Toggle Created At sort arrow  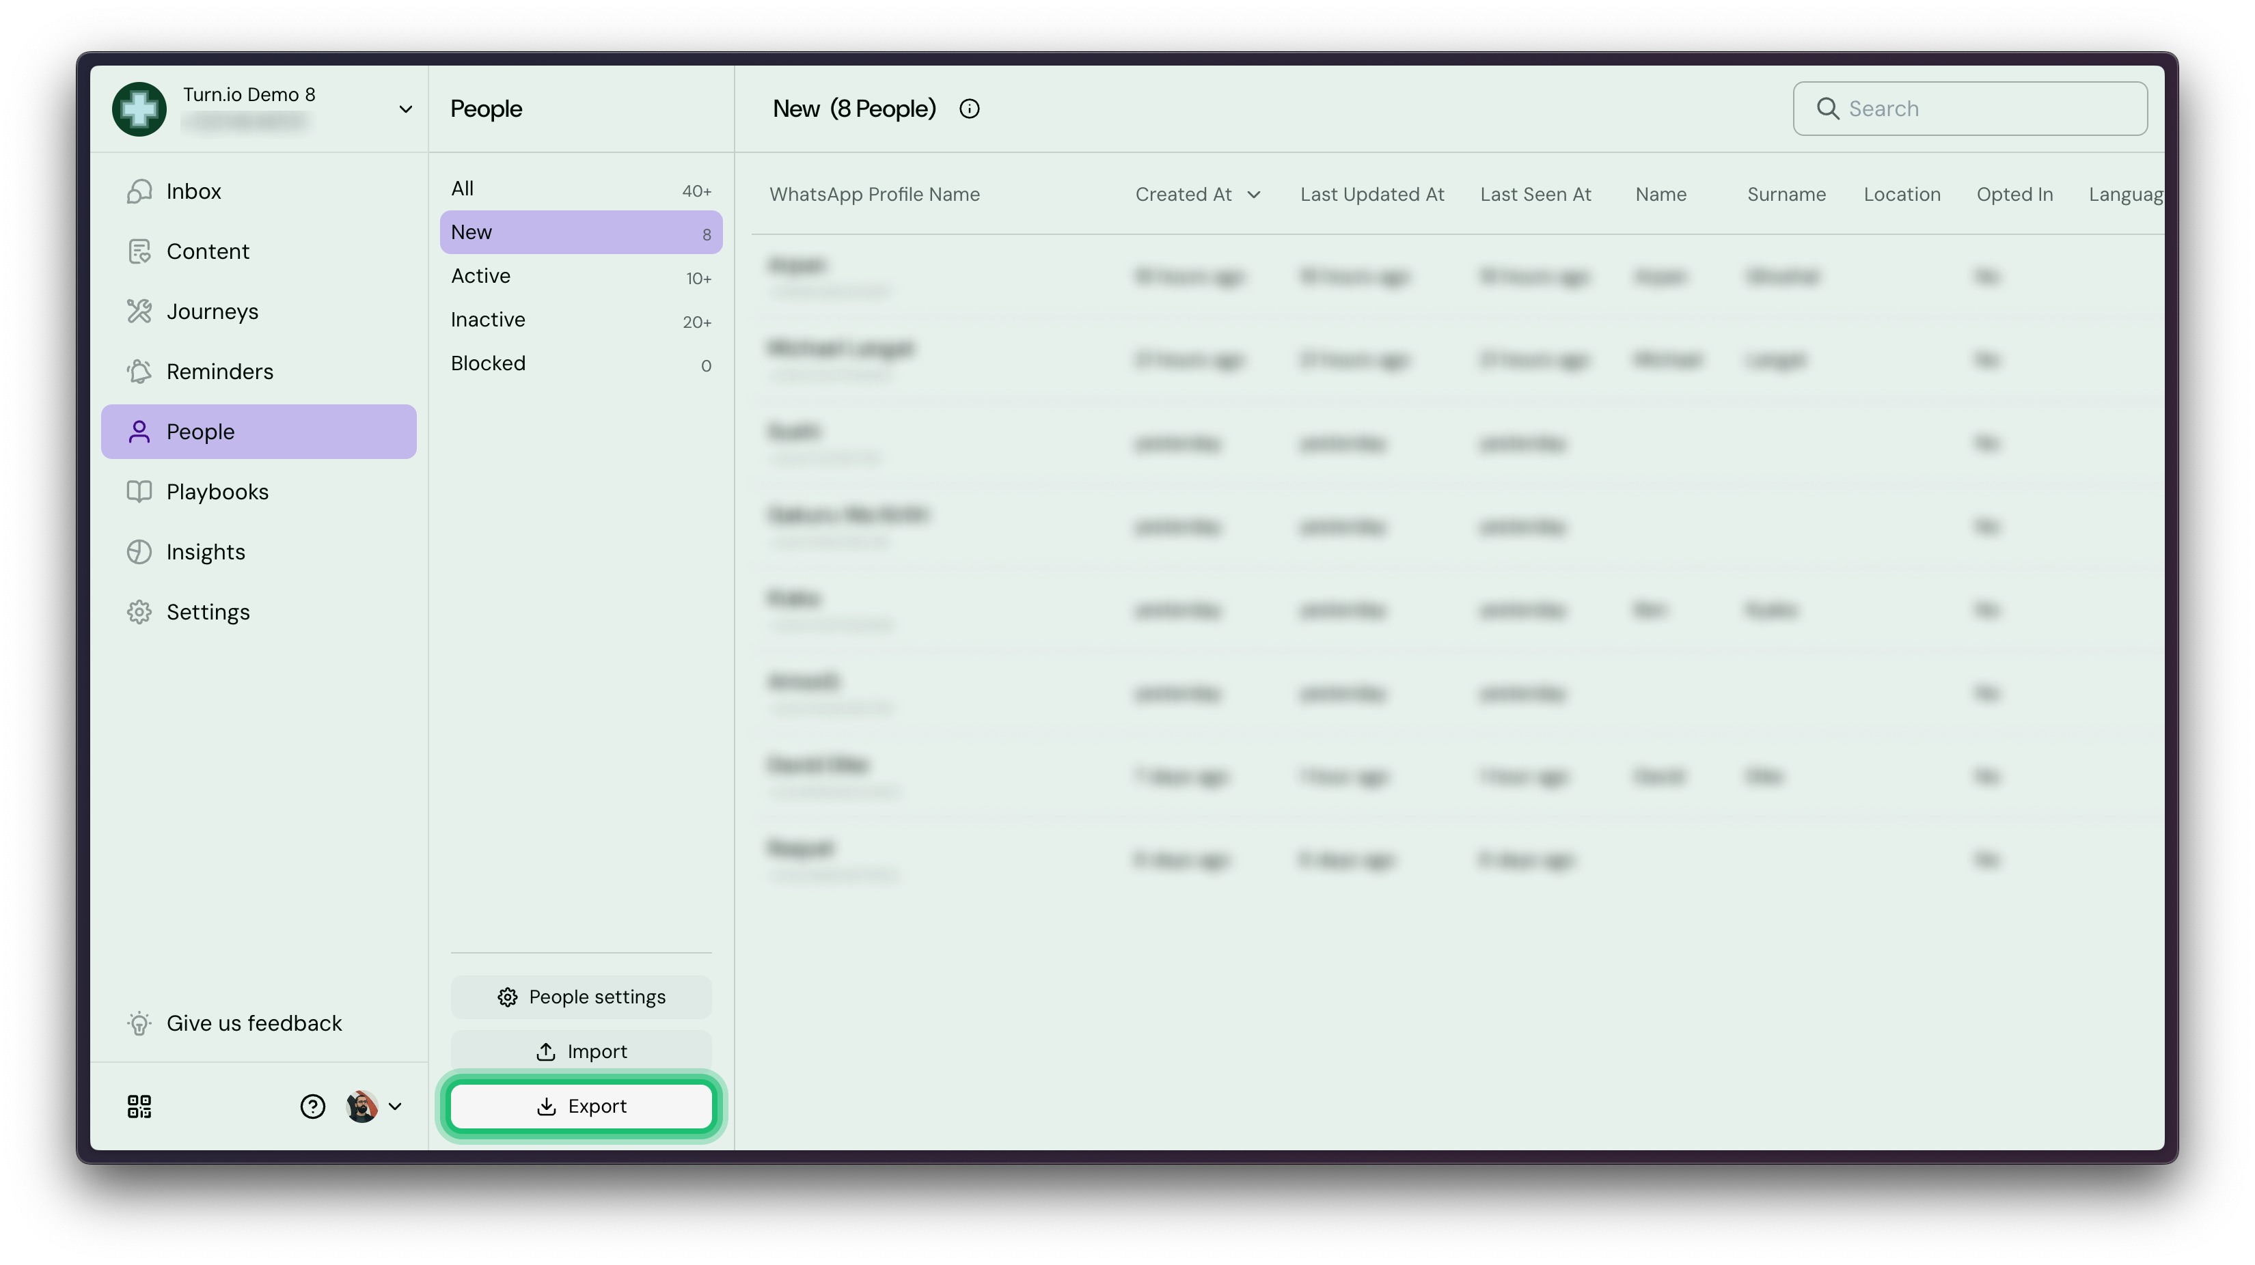pos(1253,195)
